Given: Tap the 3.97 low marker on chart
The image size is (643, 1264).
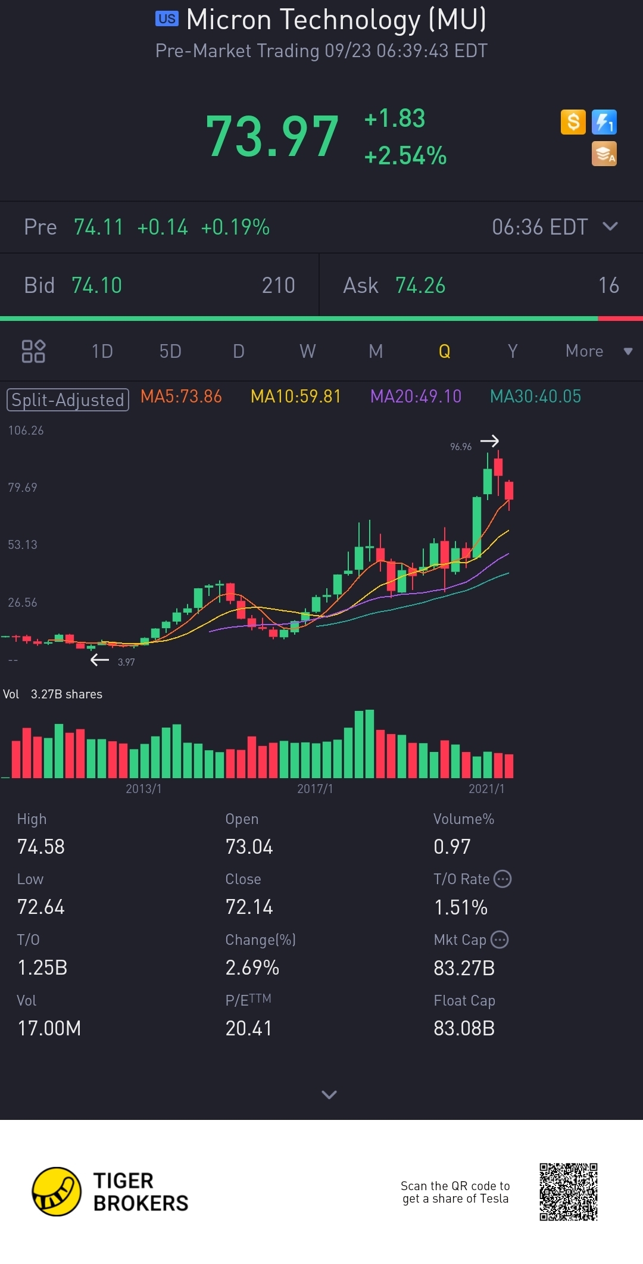Looking at the screenshot, I should click(126, 662).
